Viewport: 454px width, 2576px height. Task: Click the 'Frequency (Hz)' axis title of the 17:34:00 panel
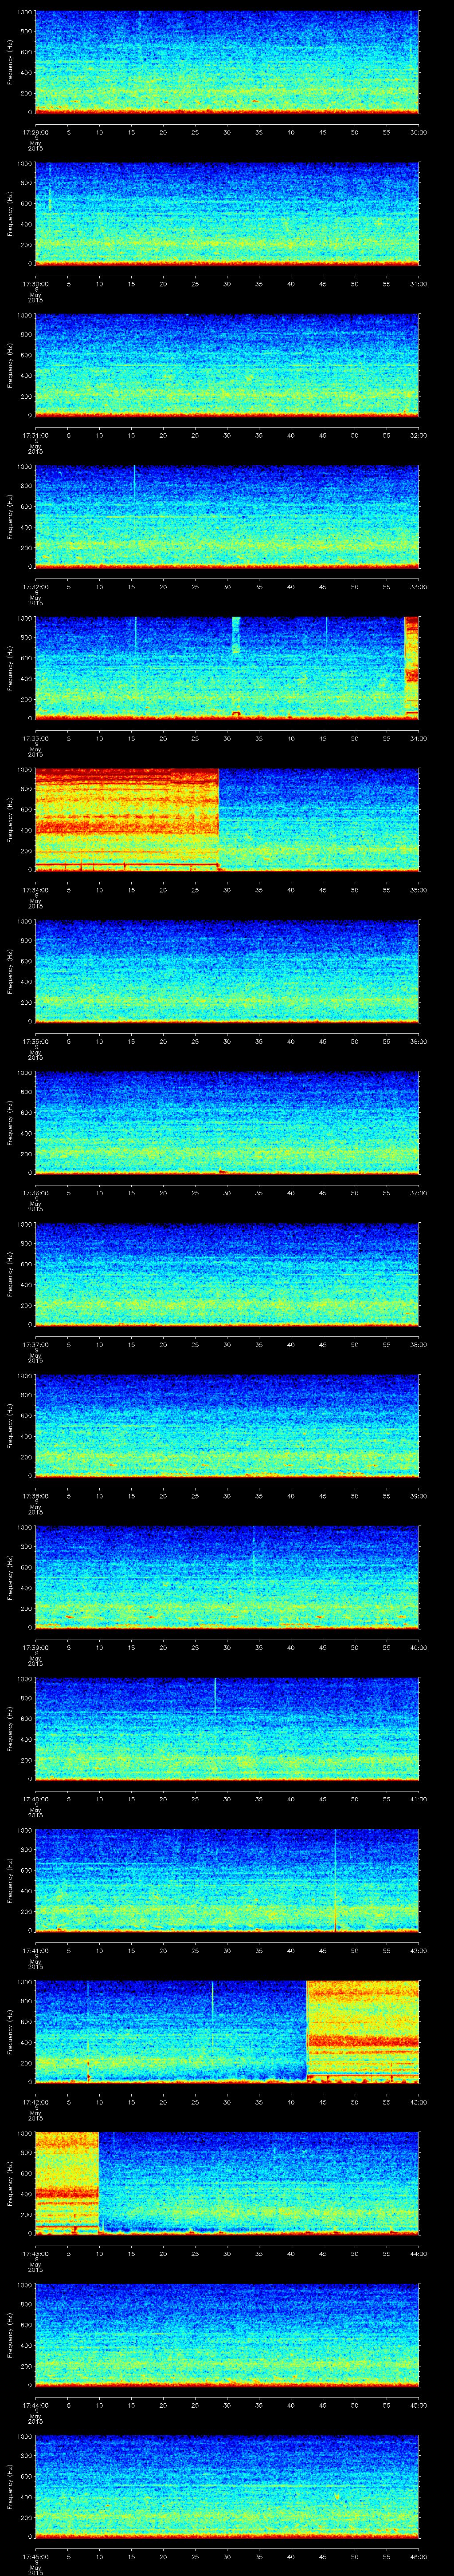click(x=10, y=820)
